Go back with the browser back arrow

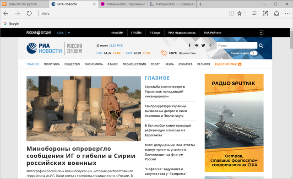point(6,13)
